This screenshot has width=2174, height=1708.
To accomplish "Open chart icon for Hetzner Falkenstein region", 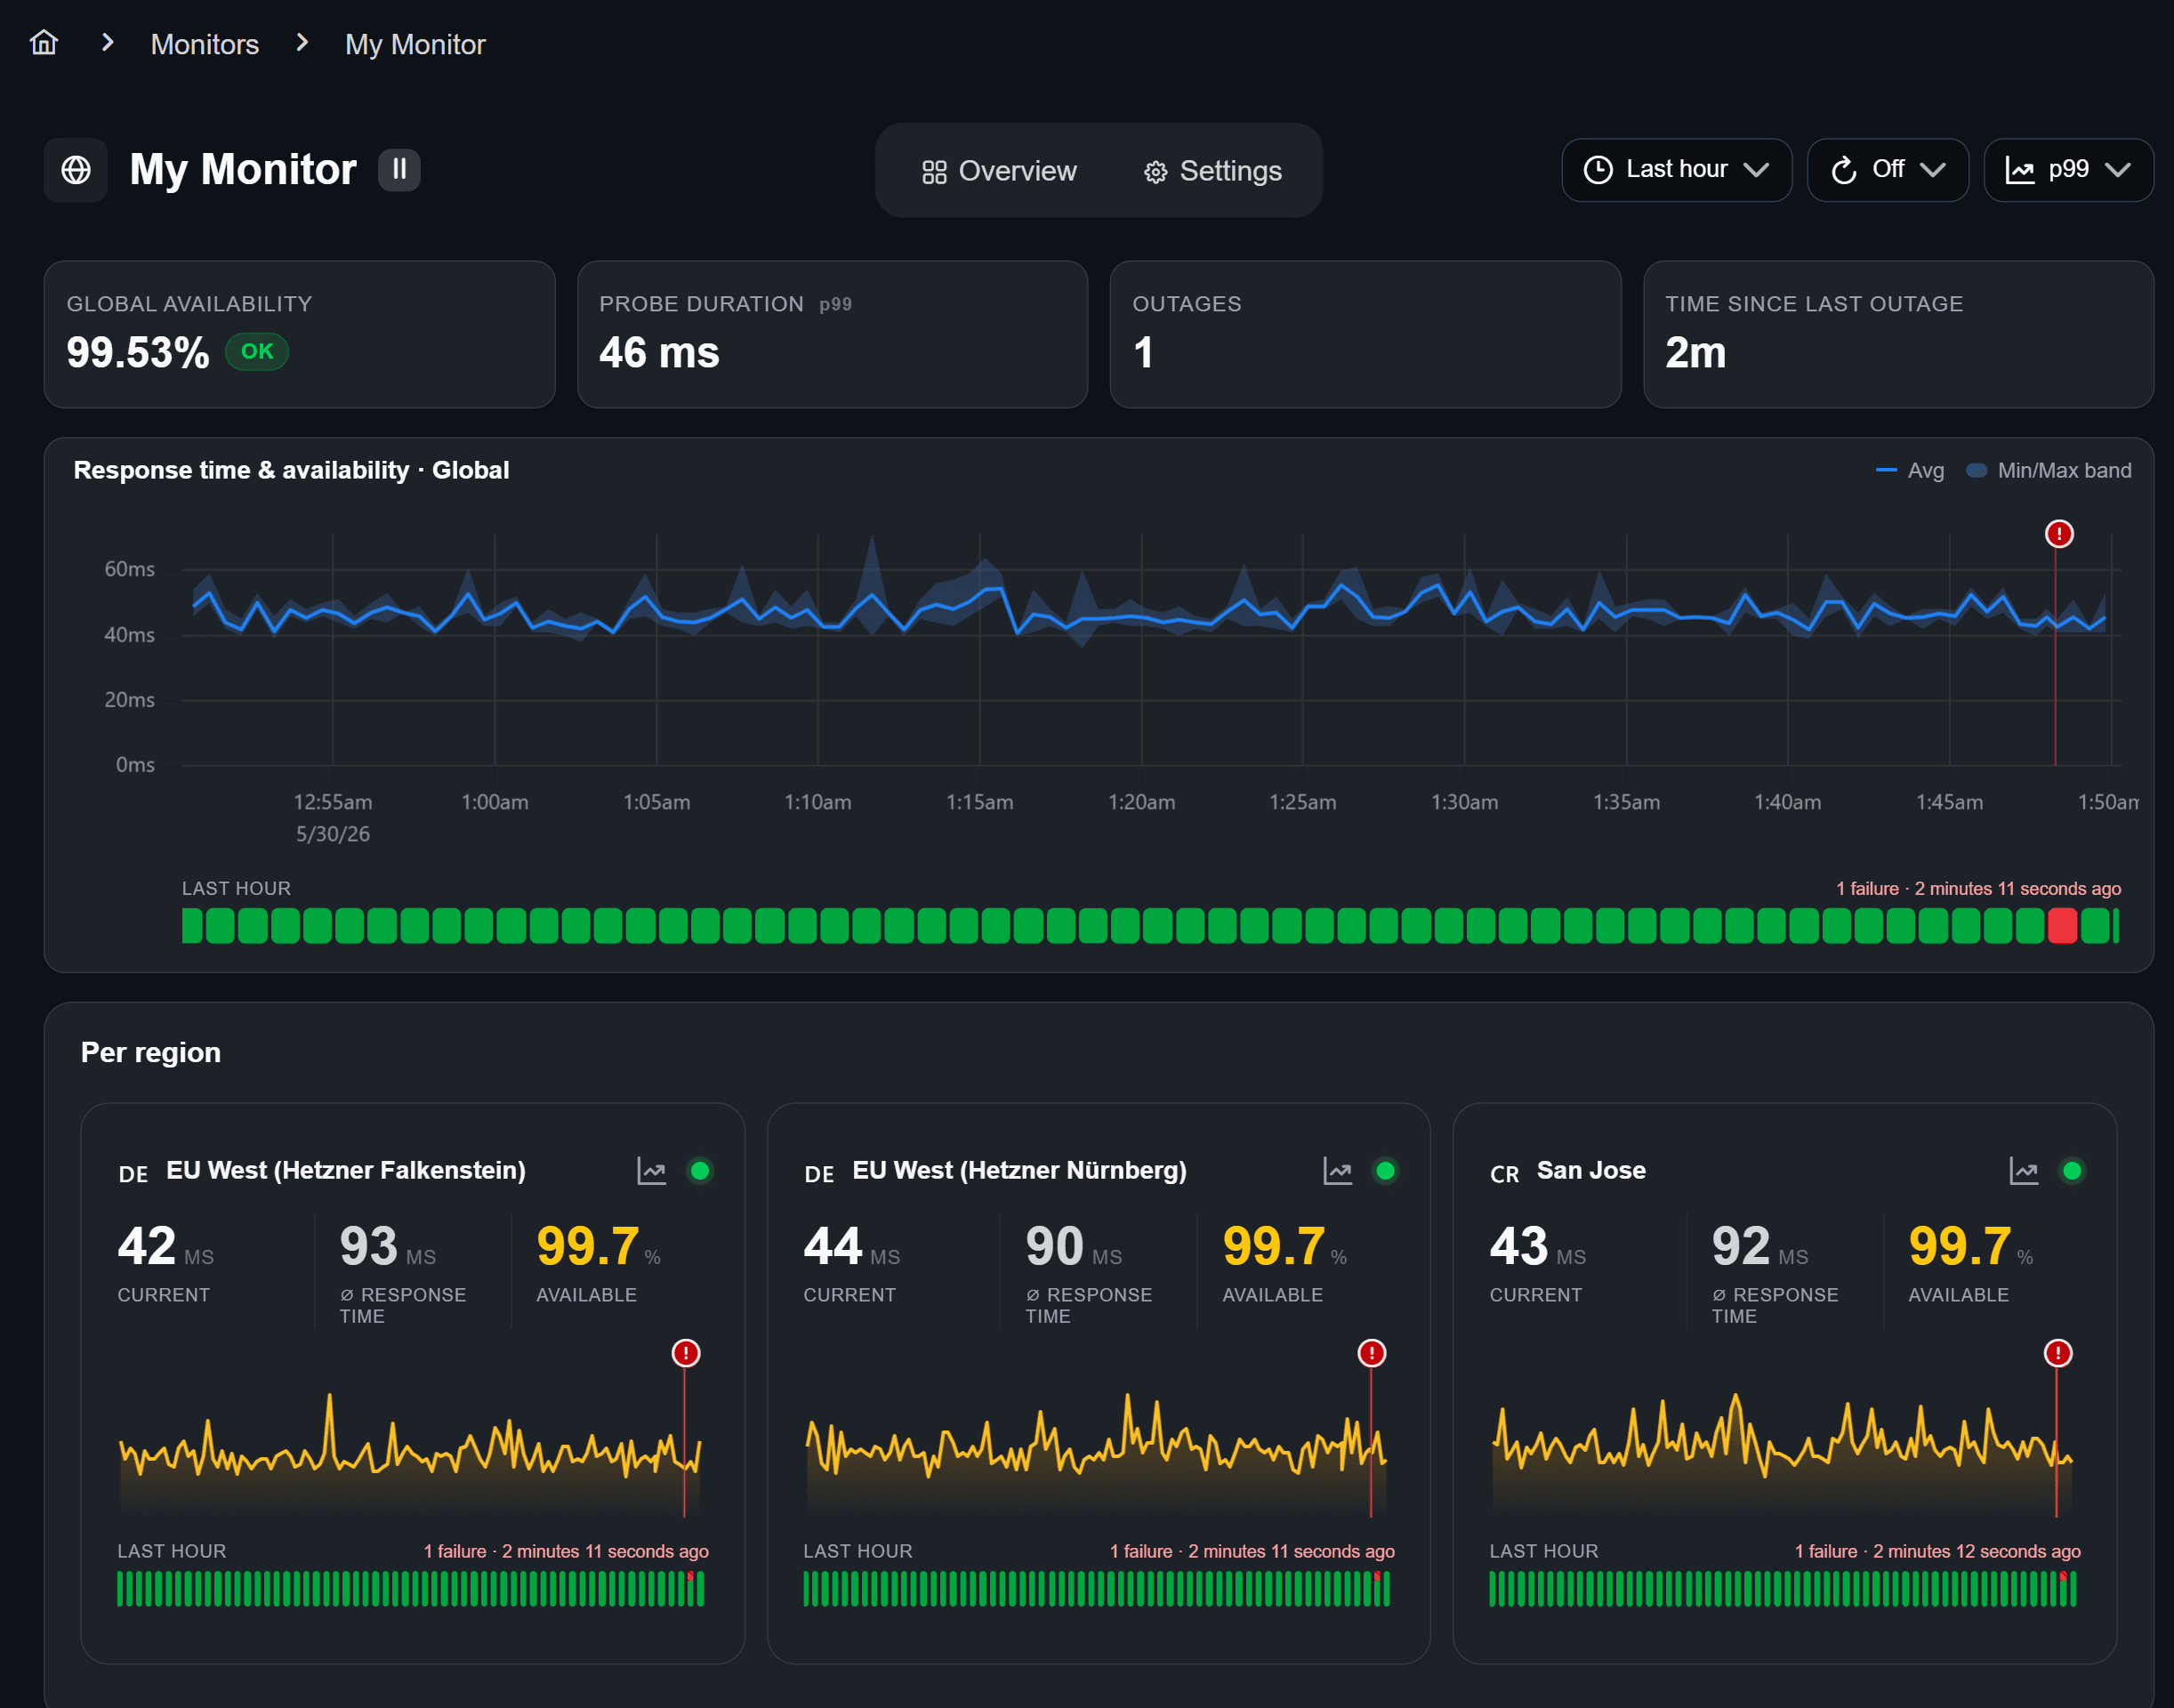I will click(651, 1170).
